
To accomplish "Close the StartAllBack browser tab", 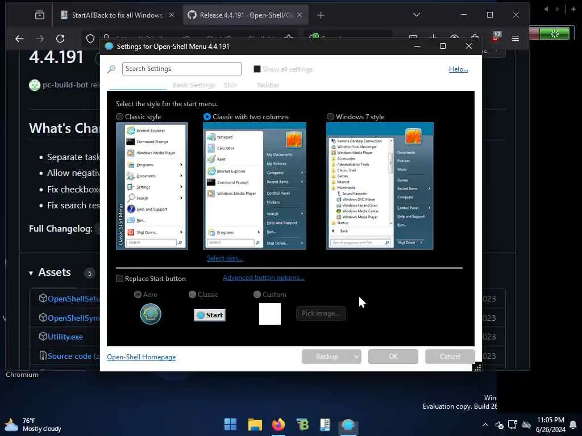I will coord(172,15).
